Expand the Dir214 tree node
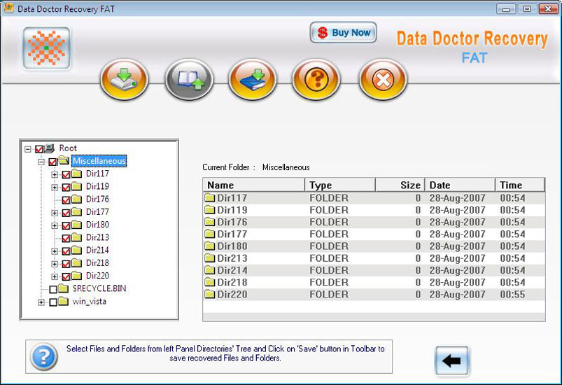This screenshot has width=562, height=385. click(x=55, y=251)
